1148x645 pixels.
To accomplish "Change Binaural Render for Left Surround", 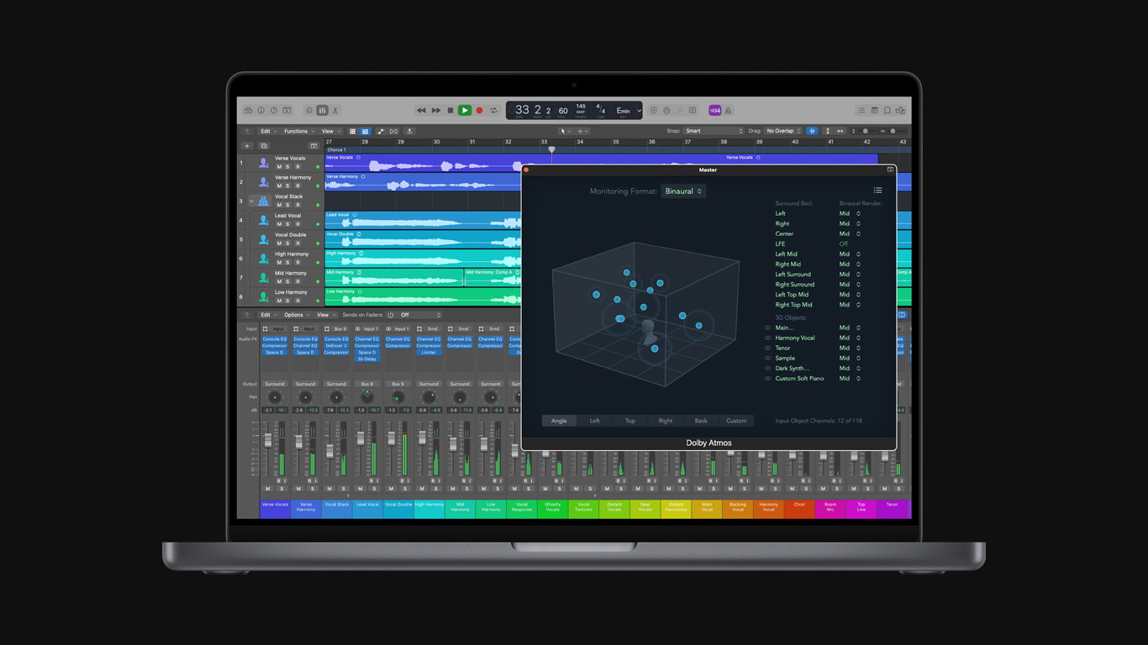I will click(850, 275).
